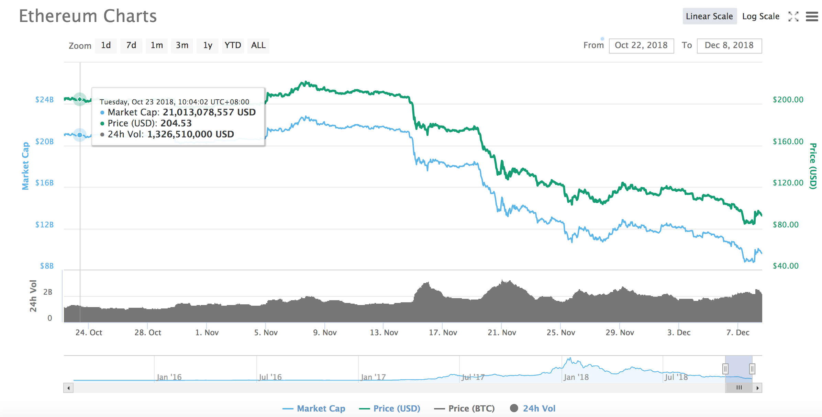Click the 2B volume axis label
Viewport: 822px width, 417px height.
48,292
